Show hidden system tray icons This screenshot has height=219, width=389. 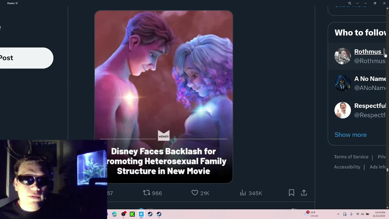(x=338, y=214)
